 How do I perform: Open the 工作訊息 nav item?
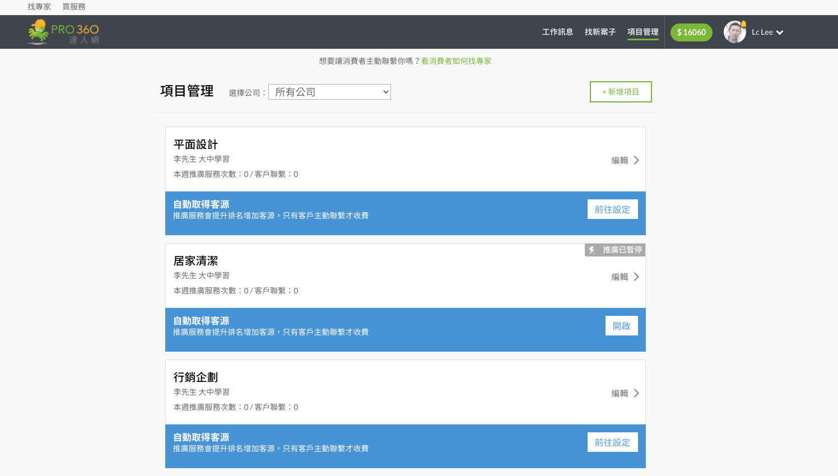tap(557, 32)
